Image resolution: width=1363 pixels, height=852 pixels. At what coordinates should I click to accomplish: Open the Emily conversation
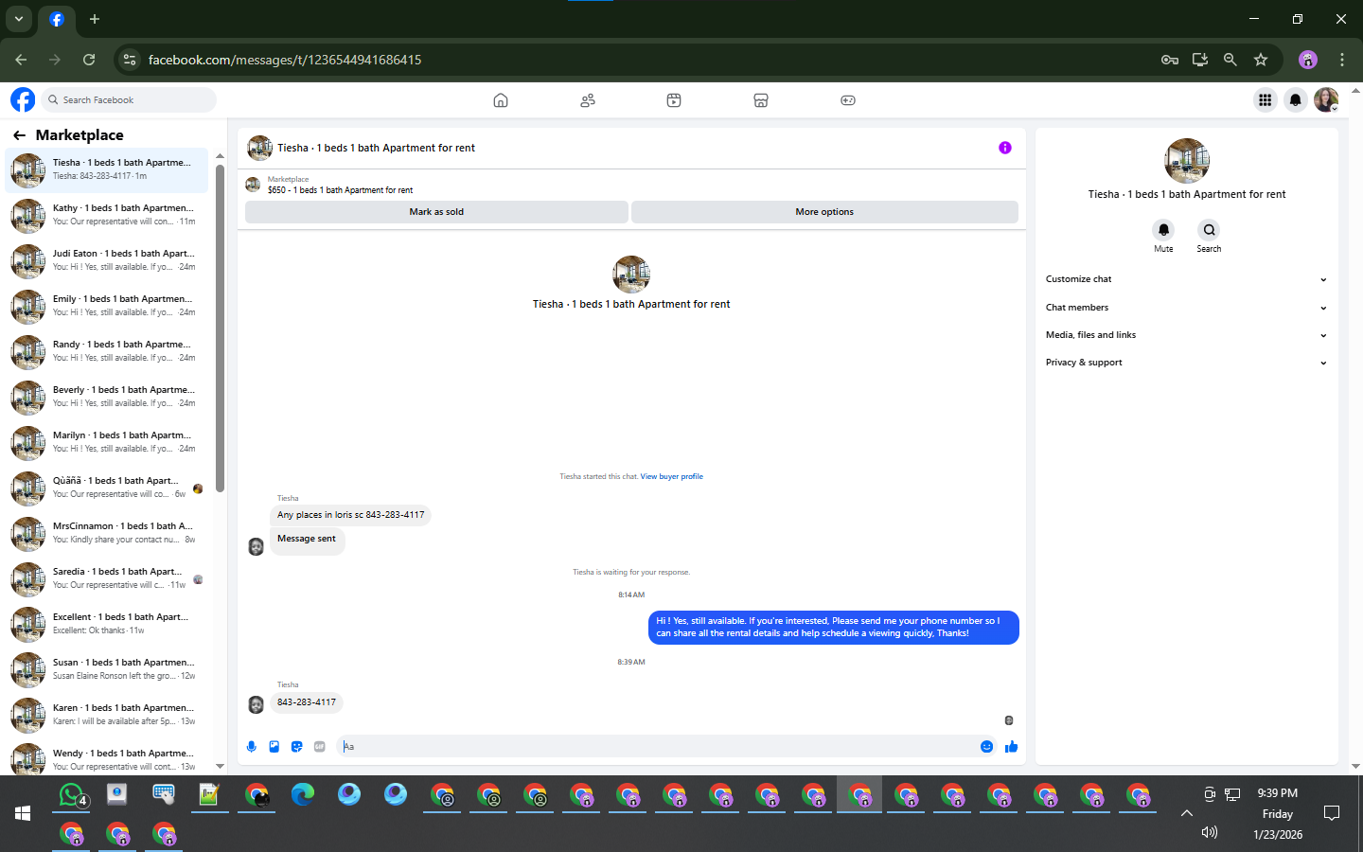pyautogui.click(x=107, y=306)
